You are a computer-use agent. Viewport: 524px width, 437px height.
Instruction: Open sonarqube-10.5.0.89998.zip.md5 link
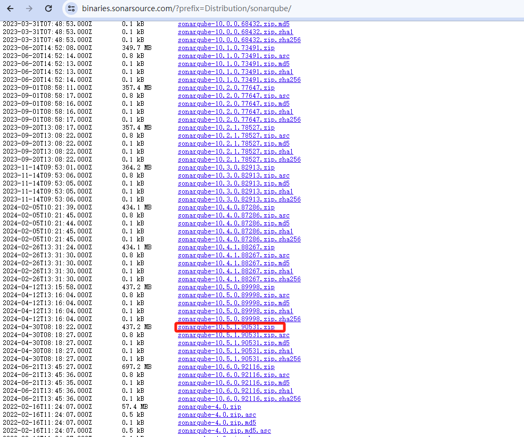point(234,303)
